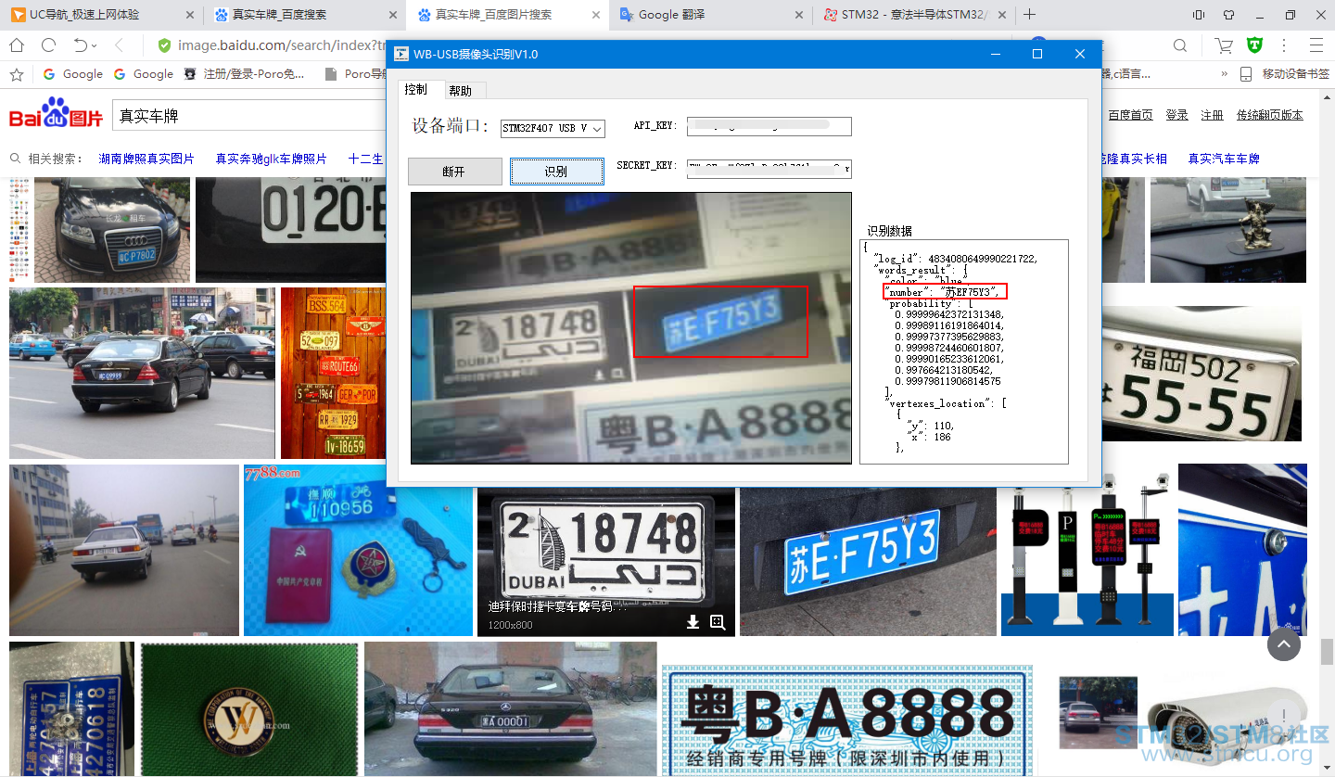Click the 注册 register link
This screenshot has width=1335, height=777.
click(1213, 115)
